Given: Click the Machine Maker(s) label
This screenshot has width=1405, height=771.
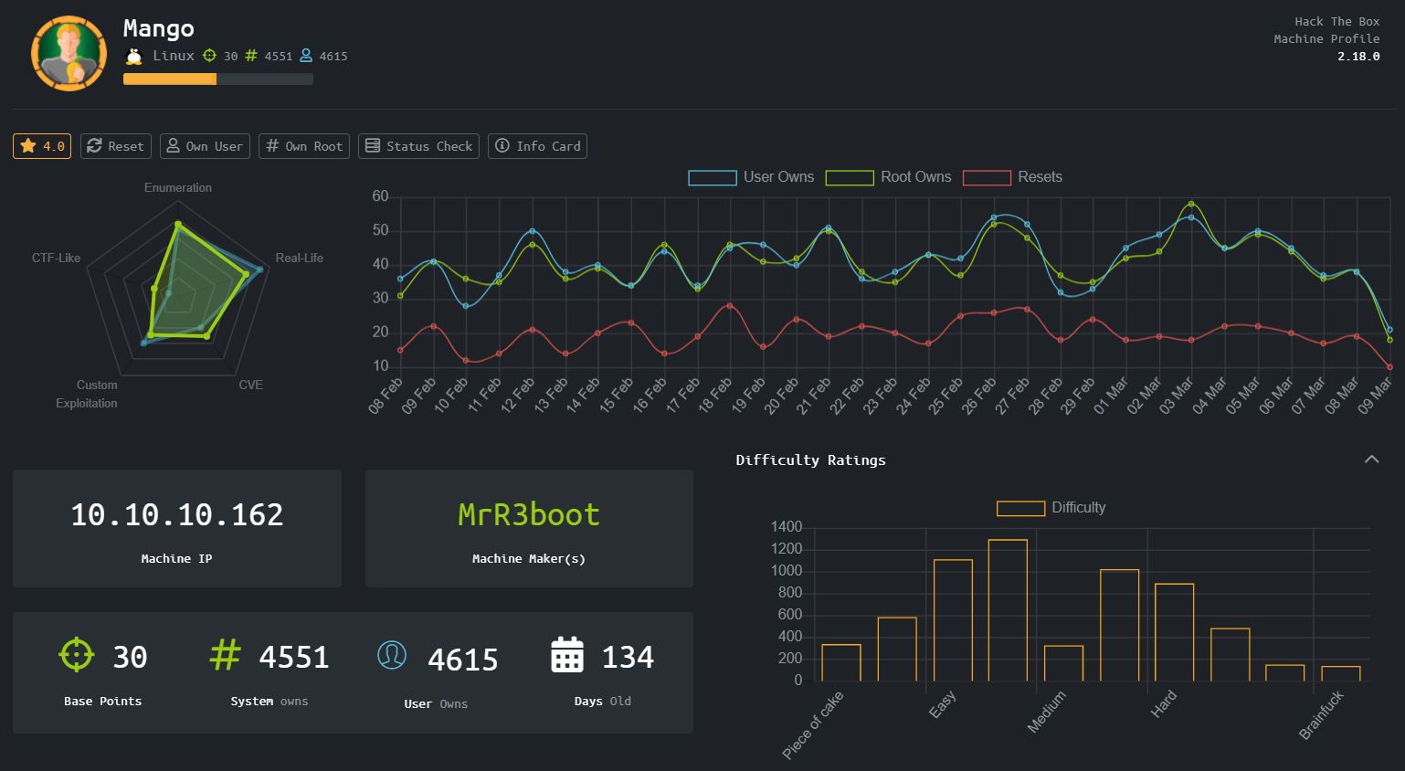Looking at the screenshot, I should point(529,559).
